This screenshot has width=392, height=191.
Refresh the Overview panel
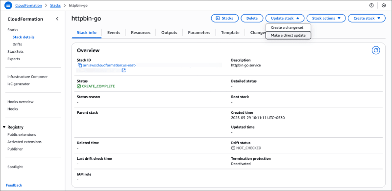click(x=376, y=50)
